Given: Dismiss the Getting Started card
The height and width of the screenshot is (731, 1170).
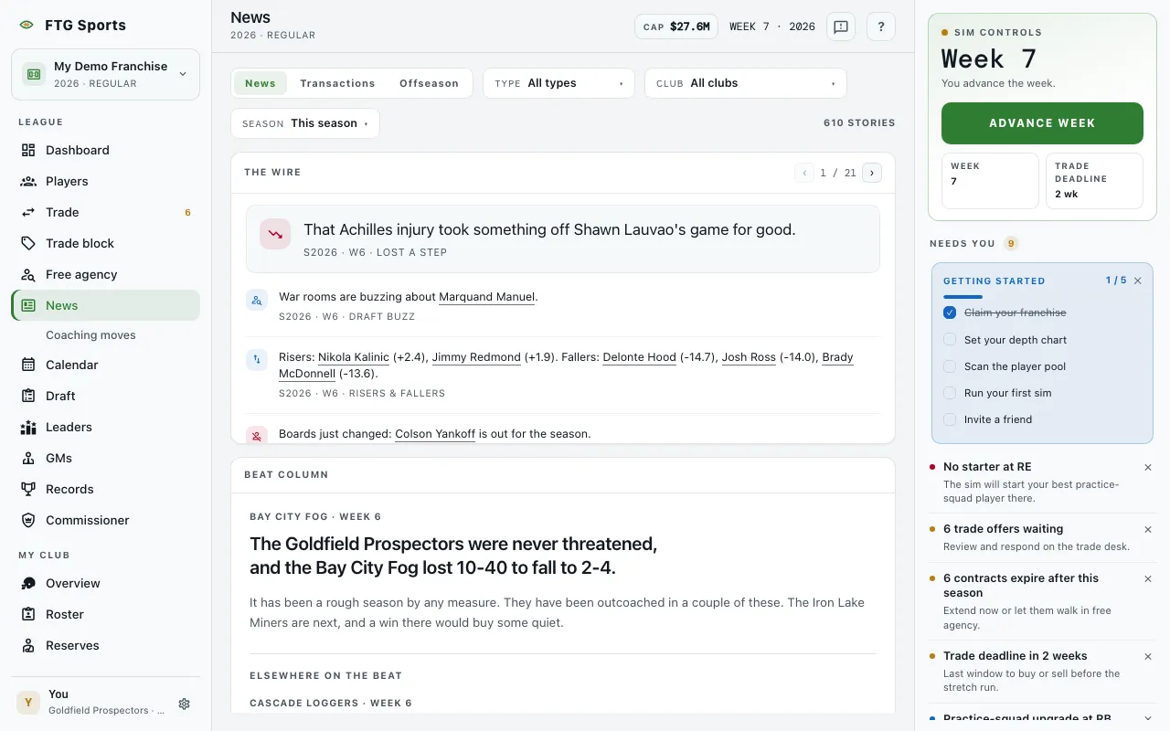Looking at the screenshot, I should 1138,281.
